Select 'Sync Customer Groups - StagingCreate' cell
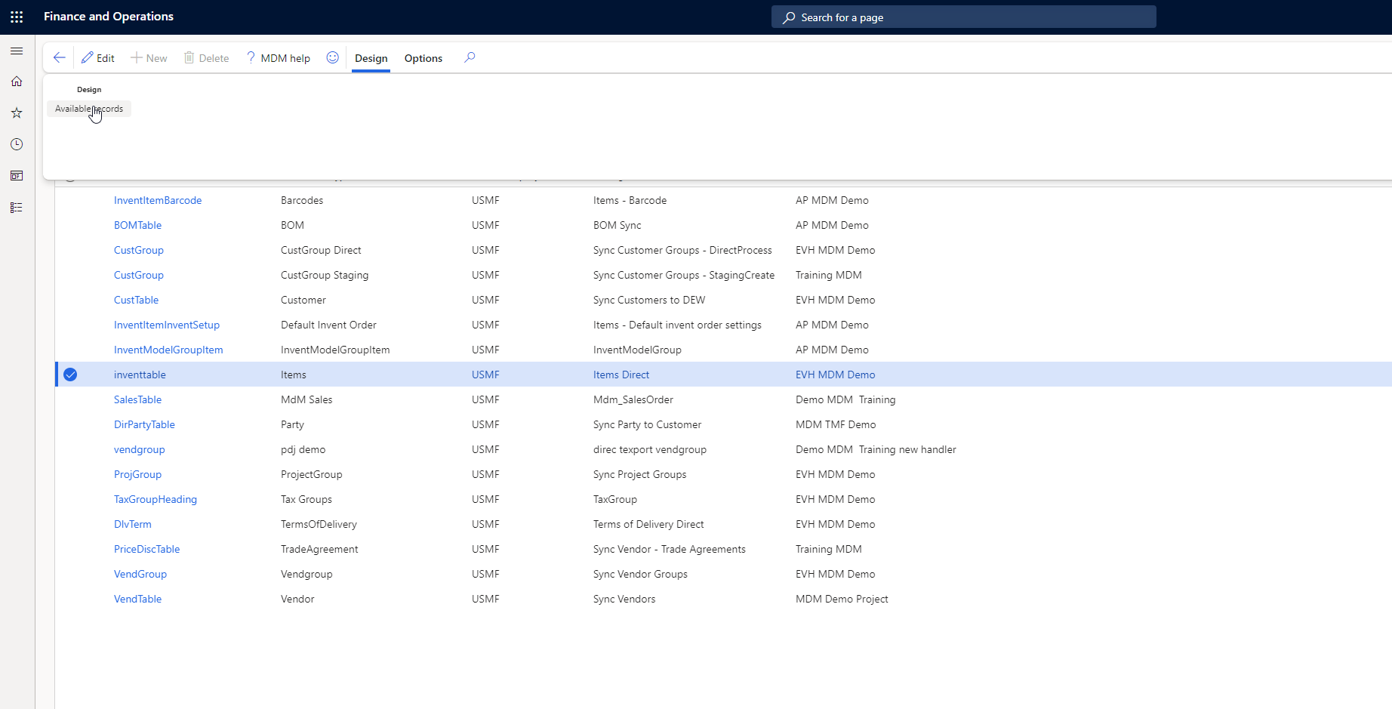Viewport: 1392px width, 709px height. click(x=684, y=275)
